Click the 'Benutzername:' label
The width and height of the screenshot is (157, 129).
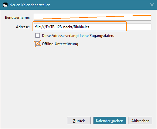(17, 18)
